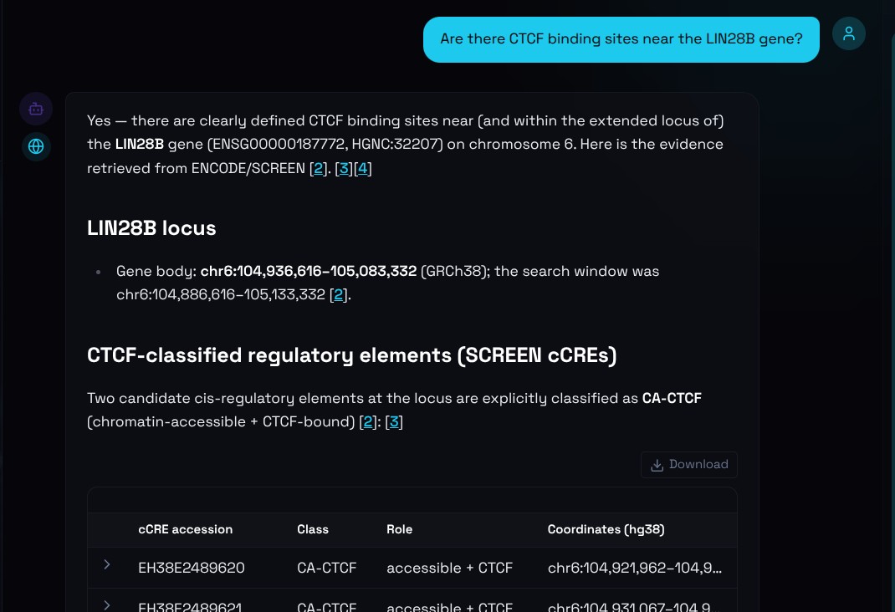
Task: Click the globe web search icon
Action: coord(36,146)
